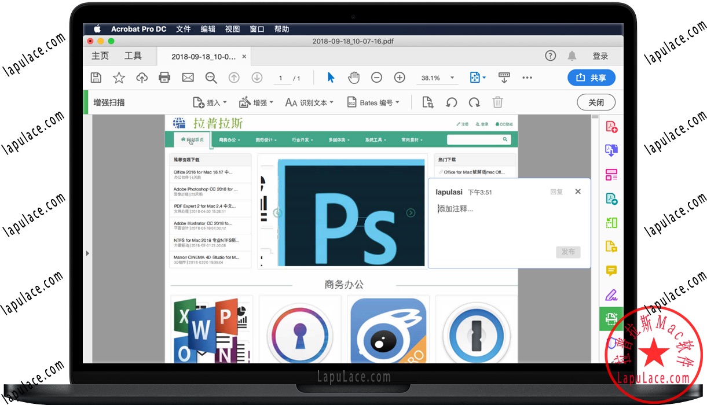
Task: Rotate the page counterclockwise
Action: pyautogui.click(x=452, y=102)
